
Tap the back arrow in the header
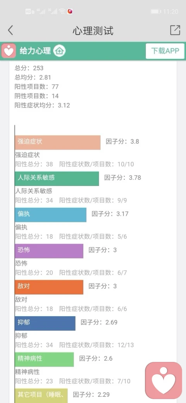(x=10, y=30)
